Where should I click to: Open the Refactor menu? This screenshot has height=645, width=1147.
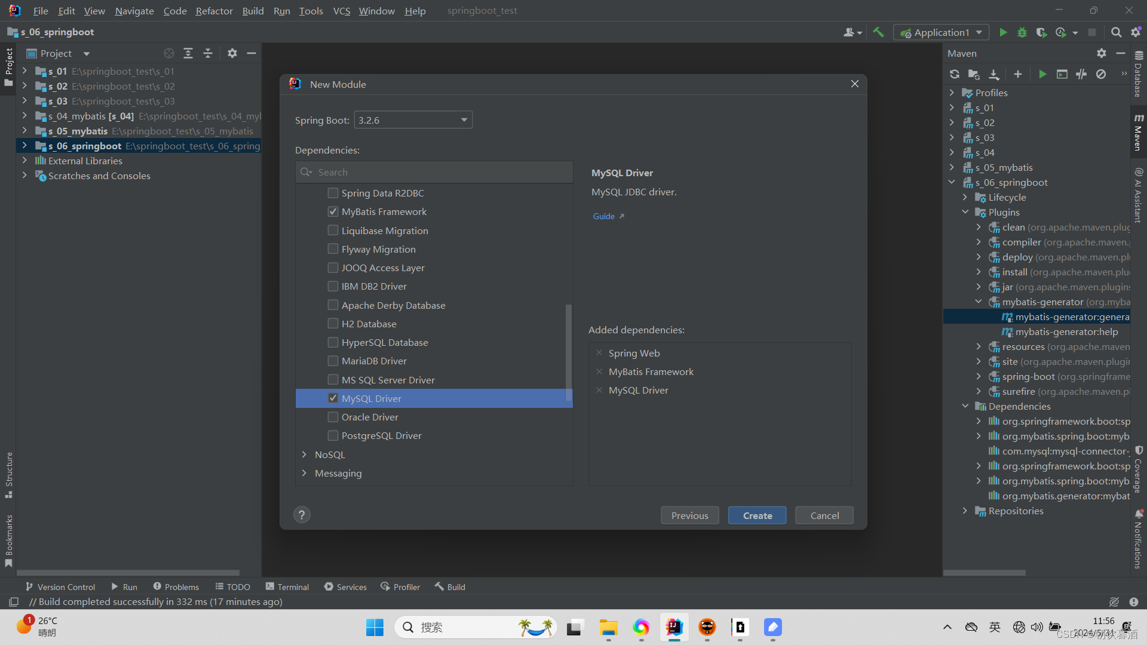point(214,11)
